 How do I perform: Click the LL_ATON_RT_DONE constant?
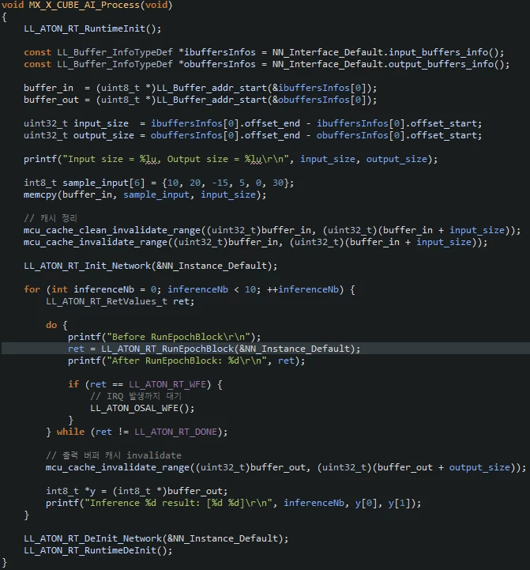click(176, 432)
